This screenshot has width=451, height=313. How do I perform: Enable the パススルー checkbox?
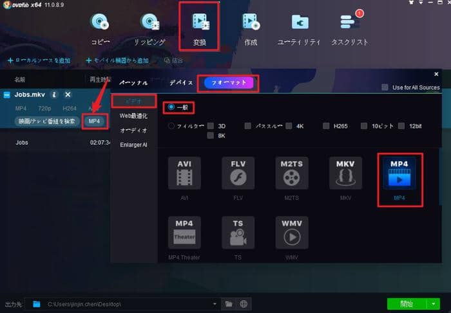[247, 126]
